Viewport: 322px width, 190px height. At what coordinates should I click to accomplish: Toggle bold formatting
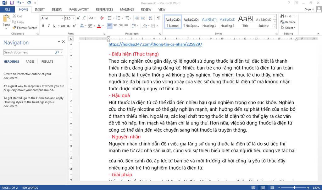[x=43, y=26]
